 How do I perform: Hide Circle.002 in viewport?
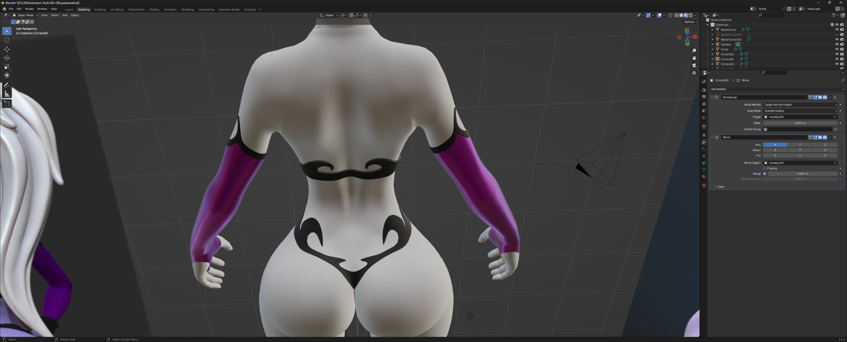[x=837, y=59]
